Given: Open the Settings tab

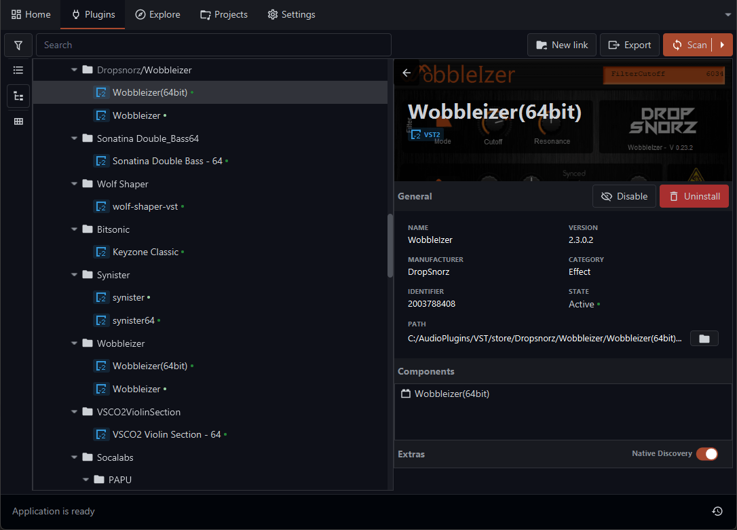Looking at the screenshot, I should pos(291,14).
